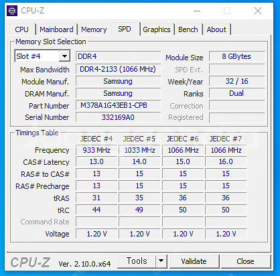Go to the Memory tab
280x276 pixels.
[94, 29]
